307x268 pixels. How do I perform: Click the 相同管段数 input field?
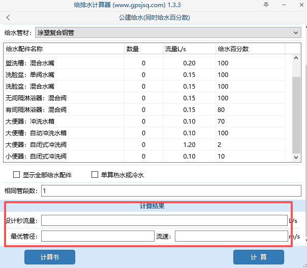coord(171,191)
